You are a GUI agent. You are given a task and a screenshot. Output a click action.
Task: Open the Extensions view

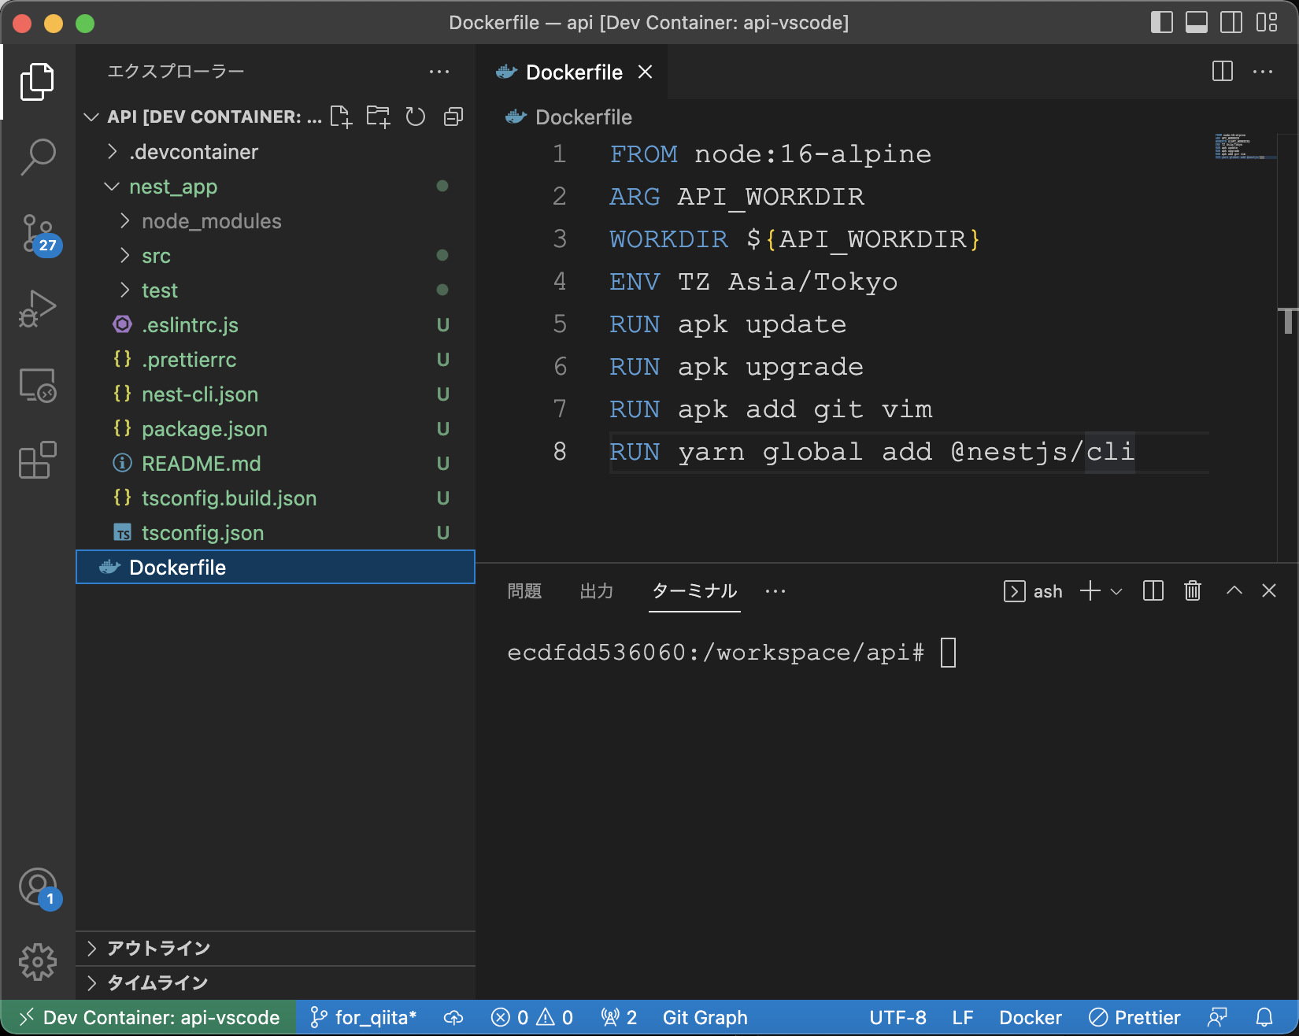pos(37,461)
